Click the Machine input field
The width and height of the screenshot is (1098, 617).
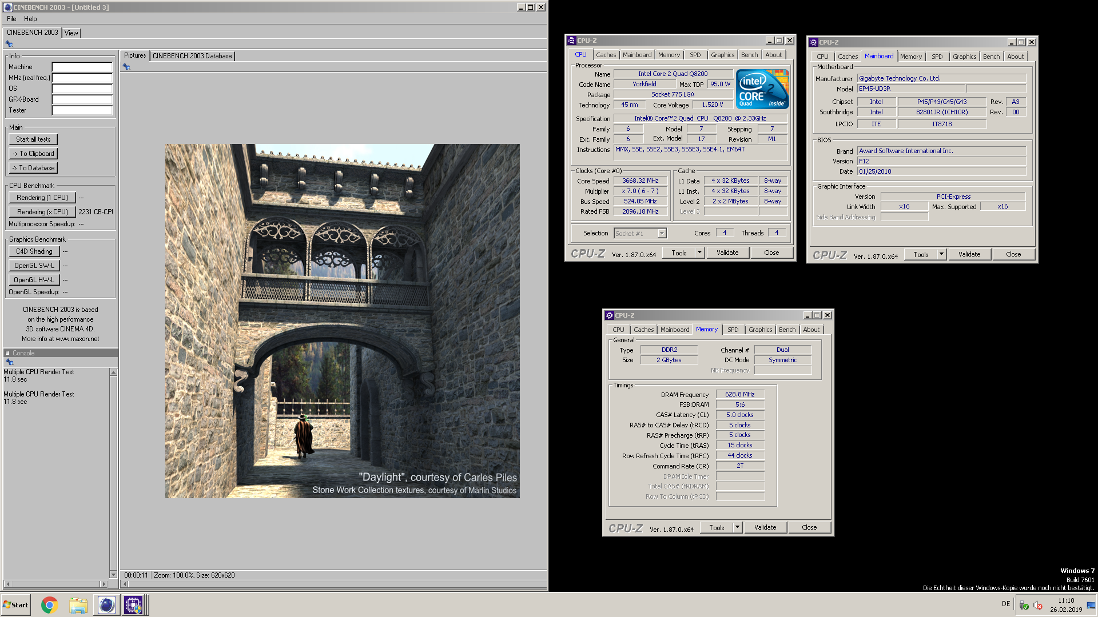pos(82,67)
